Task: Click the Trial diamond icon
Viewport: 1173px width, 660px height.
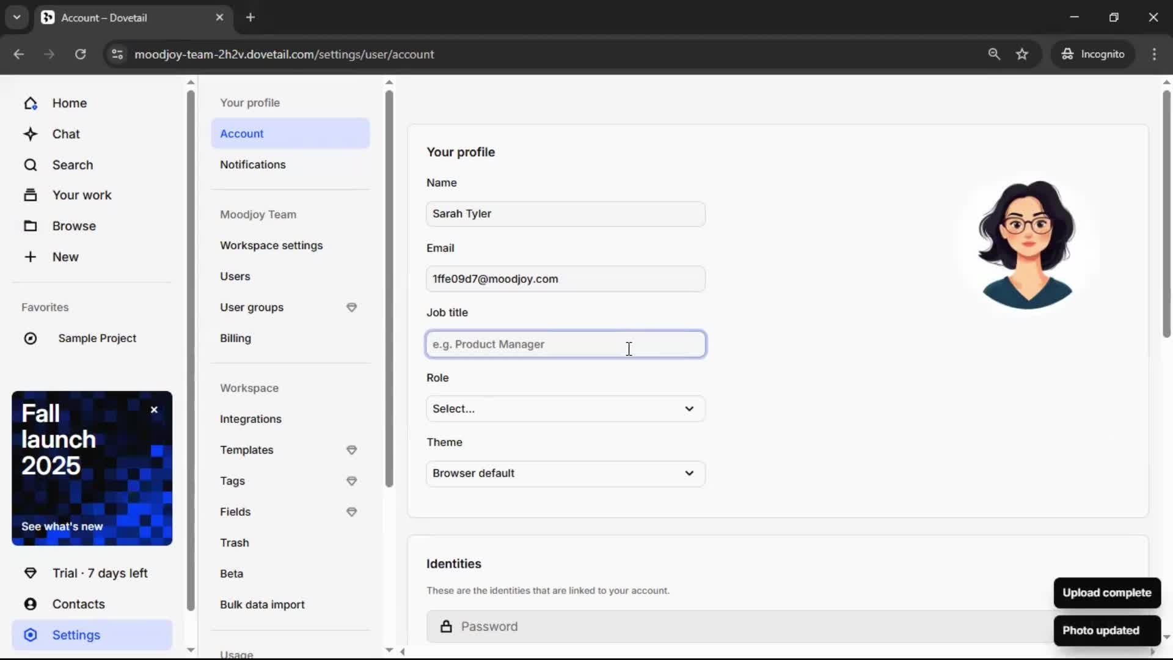Action: 31,573
